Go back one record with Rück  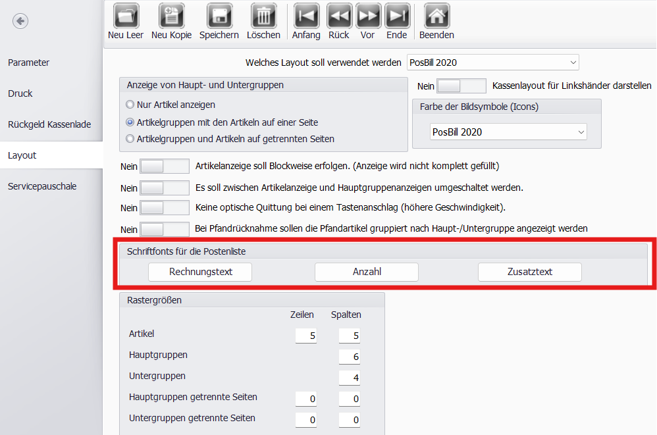point(339,16)
